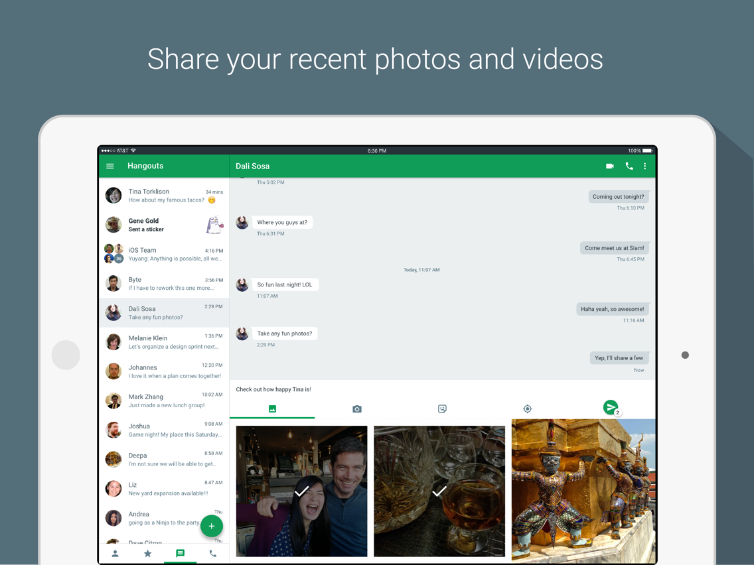Start a voice call with Dali Sosa
The height and width of the screenshot is (565, 754).
coord(629,166)
